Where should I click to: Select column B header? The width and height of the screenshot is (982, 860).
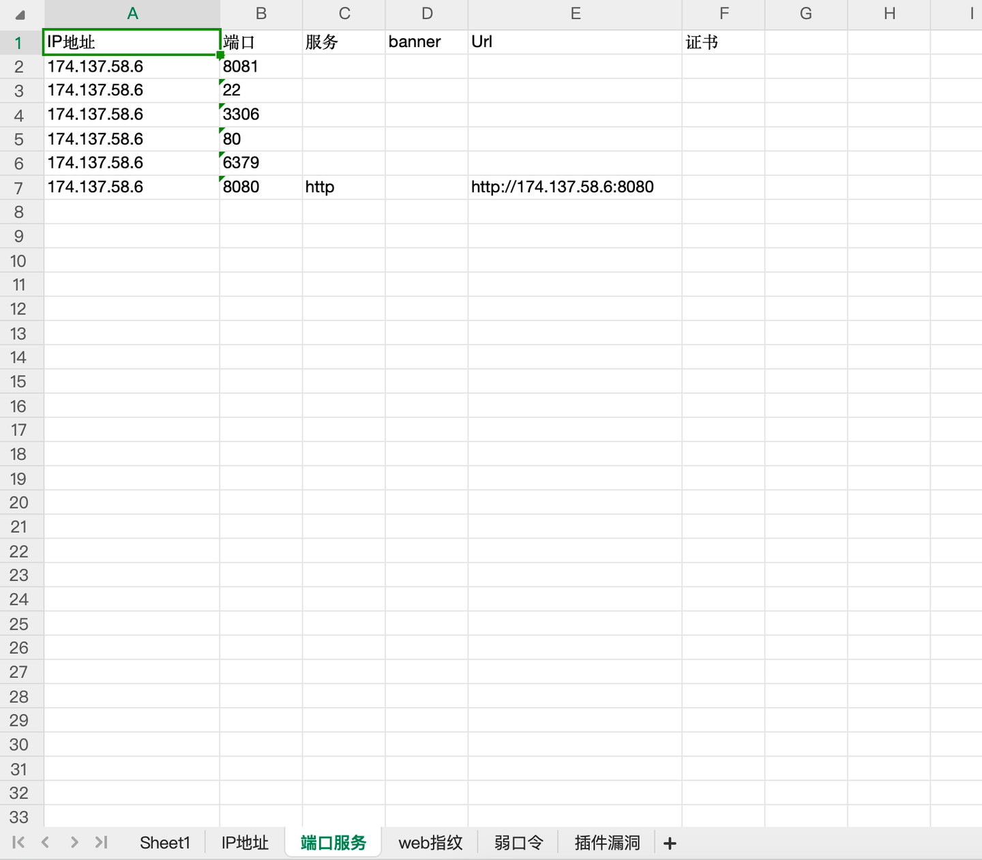pos(261,14)
